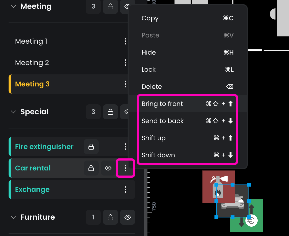Toggle visibility of the Furniture group
The width and height of the screenshot is (289, 236).
pyautogui.click(x=128, y=217)
